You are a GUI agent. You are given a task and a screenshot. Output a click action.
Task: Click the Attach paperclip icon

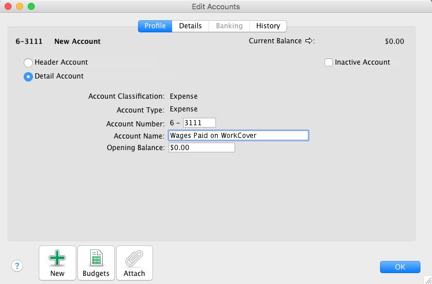(135, 258)
